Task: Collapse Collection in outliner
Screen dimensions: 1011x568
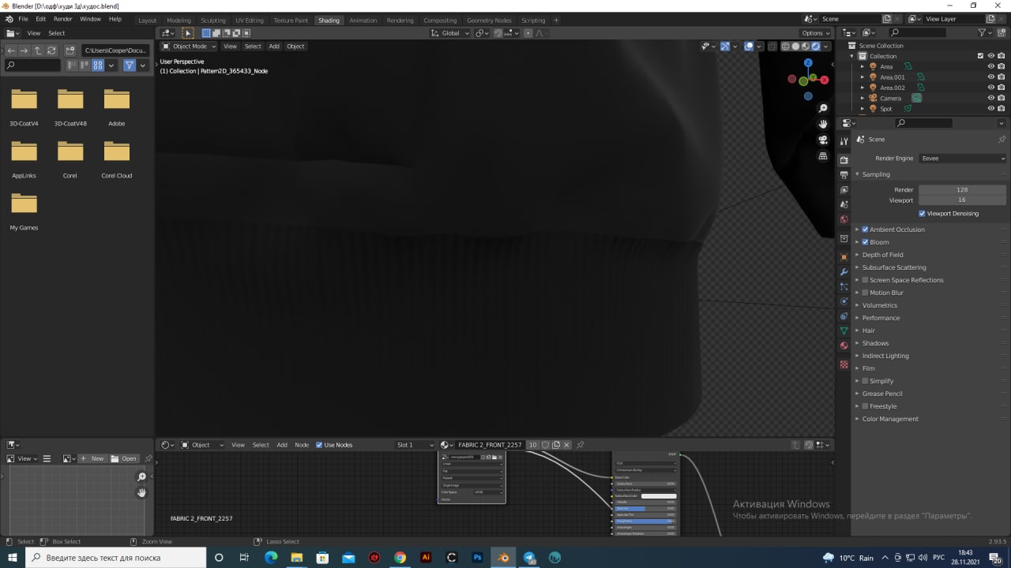Action: pos(852,56)
